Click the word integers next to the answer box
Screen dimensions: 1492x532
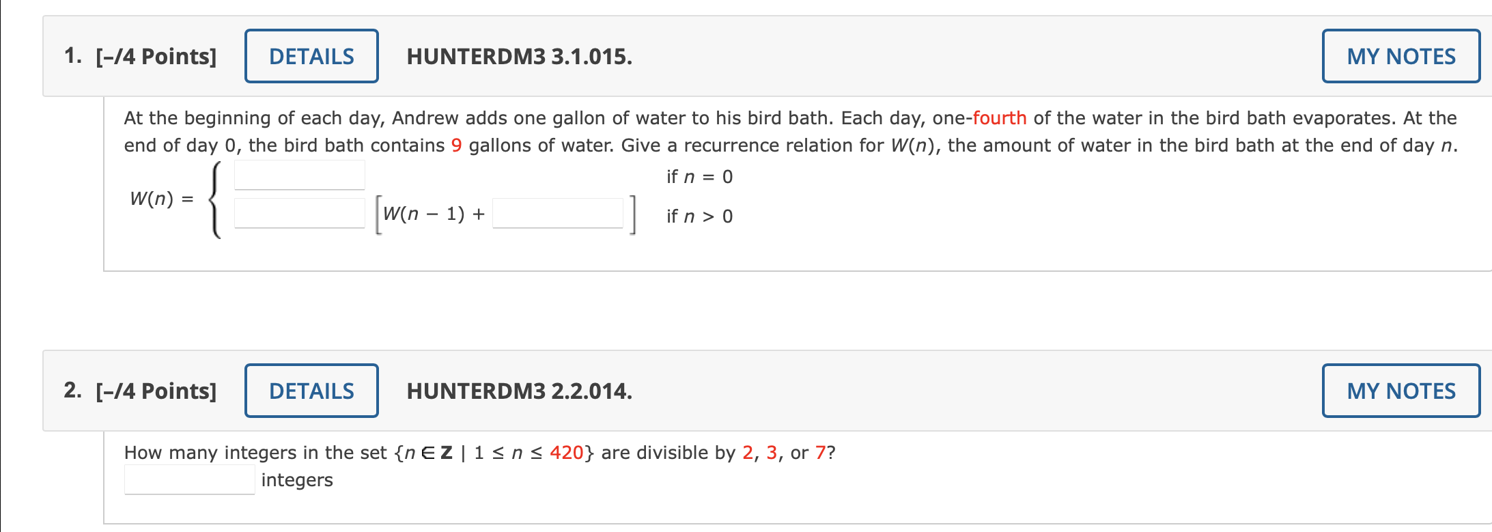297,479
